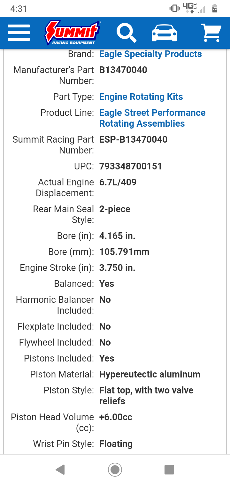The width and height of the screenshot is (230, 485).
Task: Tap the ESP-B13470040 Summit part number
Action: coord(133,139)
